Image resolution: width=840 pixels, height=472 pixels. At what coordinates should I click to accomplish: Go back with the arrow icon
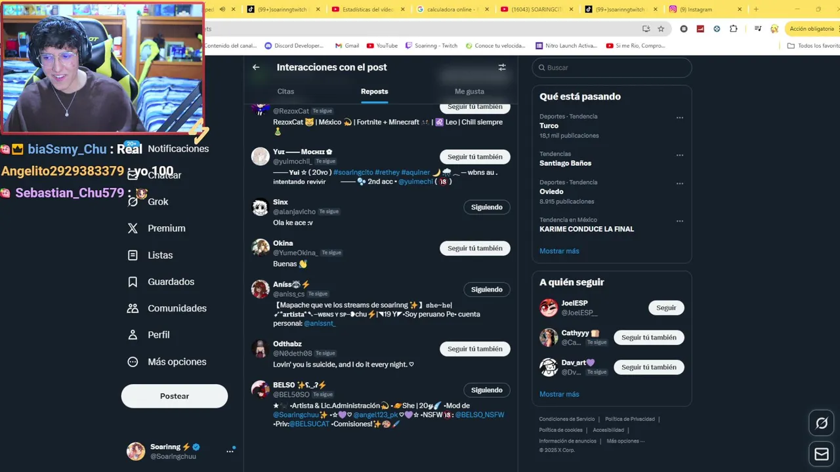(256, 67)
